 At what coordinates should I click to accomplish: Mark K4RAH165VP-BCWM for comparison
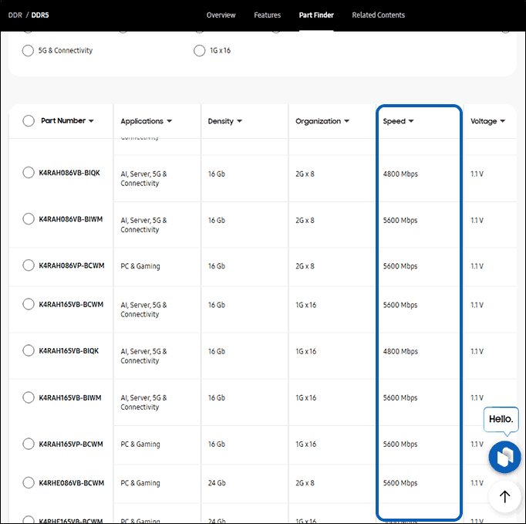tap(29, 444)
